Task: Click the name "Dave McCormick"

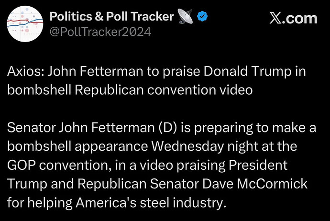Action: [x=255, y=184]
